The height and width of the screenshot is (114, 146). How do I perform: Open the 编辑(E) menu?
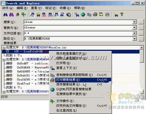(x=22, y=8)
